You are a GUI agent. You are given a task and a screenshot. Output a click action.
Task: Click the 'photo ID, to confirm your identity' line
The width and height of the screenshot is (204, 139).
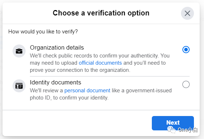click(69, 98)
